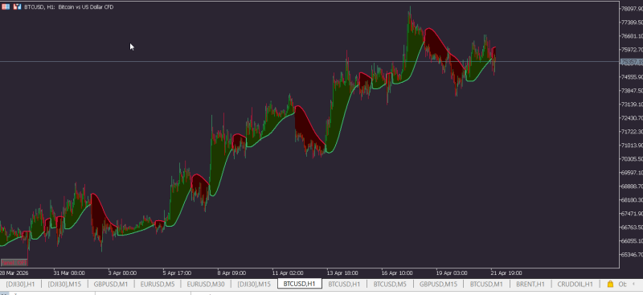Click the '16 Apr 10:00' time axis label
The image size is (643, 295).
tap(396, 272)
